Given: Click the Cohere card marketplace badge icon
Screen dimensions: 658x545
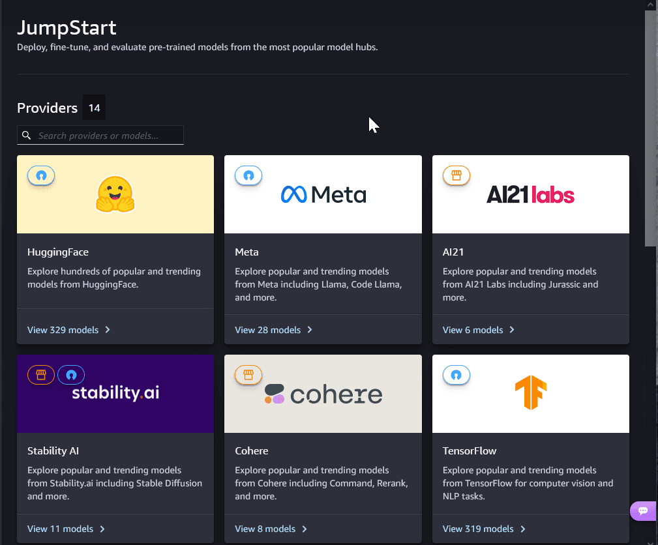Looking at the screenshot, I should (x=248, y=375).
